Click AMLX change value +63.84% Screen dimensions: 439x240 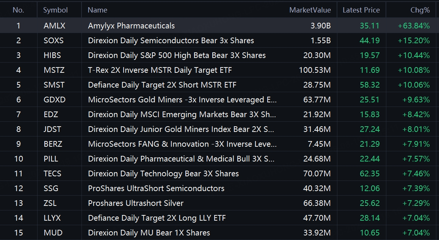click(x=414, y=26)
